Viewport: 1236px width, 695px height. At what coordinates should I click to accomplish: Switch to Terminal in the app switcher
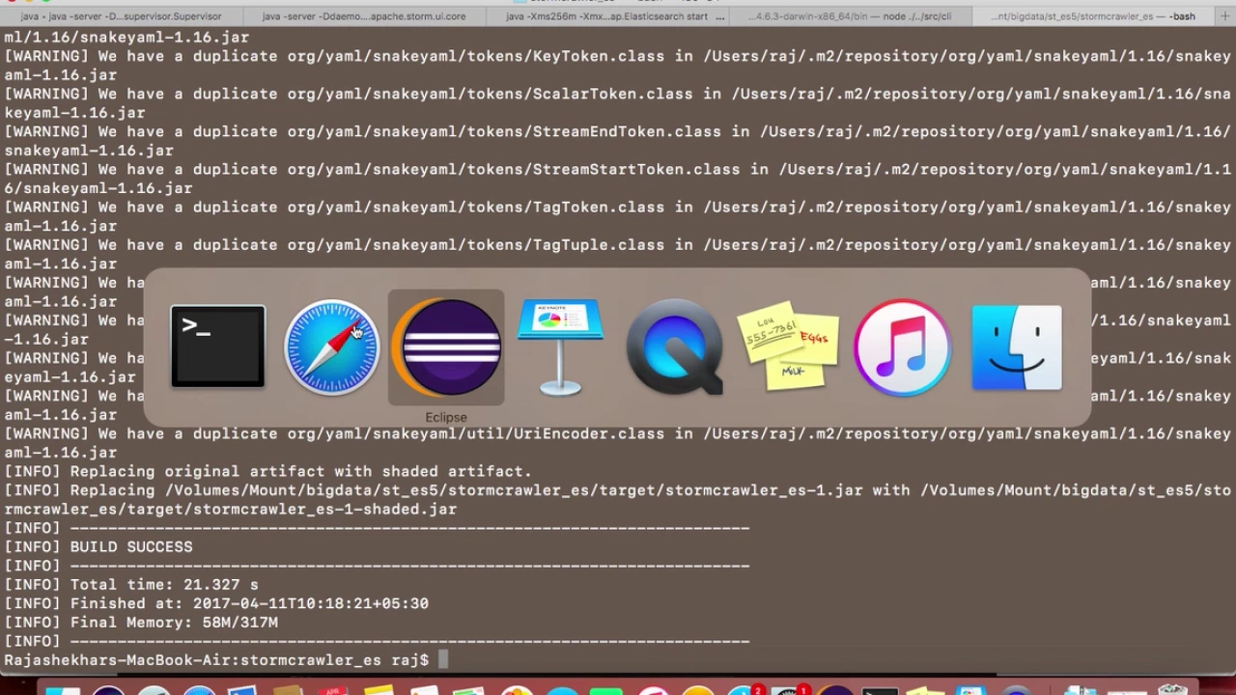coord(218,347)
